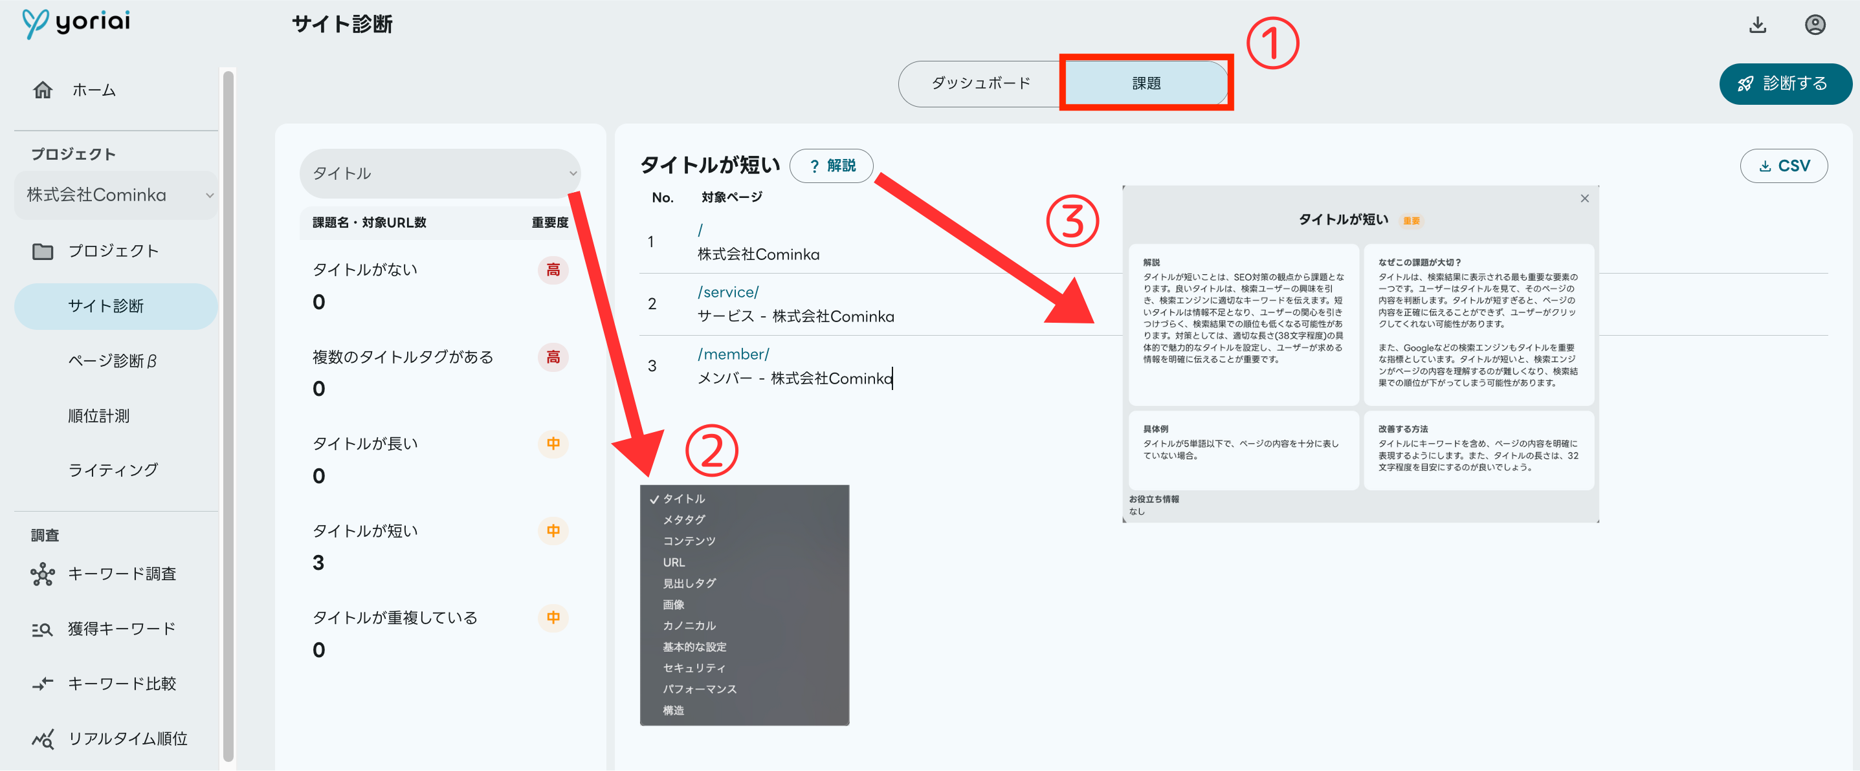Download results with CSV button
Screen dimensions: 1860x771
1784,166
